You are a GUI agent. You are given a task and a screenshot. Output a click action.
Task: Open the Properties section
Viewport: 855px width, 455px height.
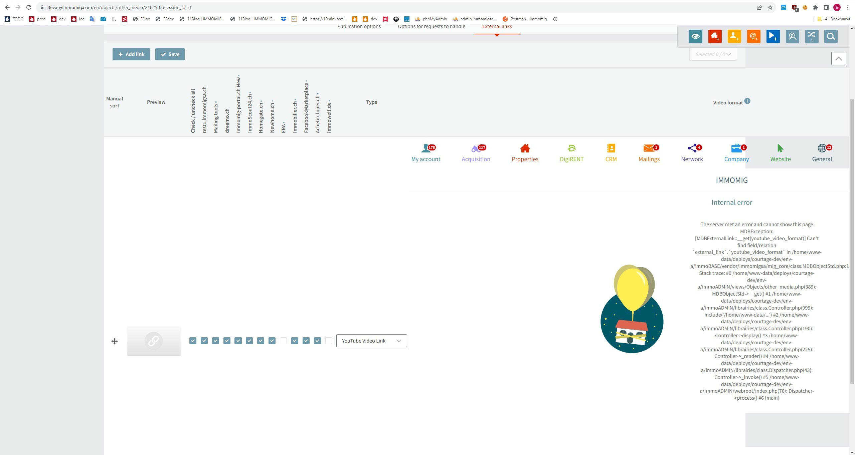[525, 153]
